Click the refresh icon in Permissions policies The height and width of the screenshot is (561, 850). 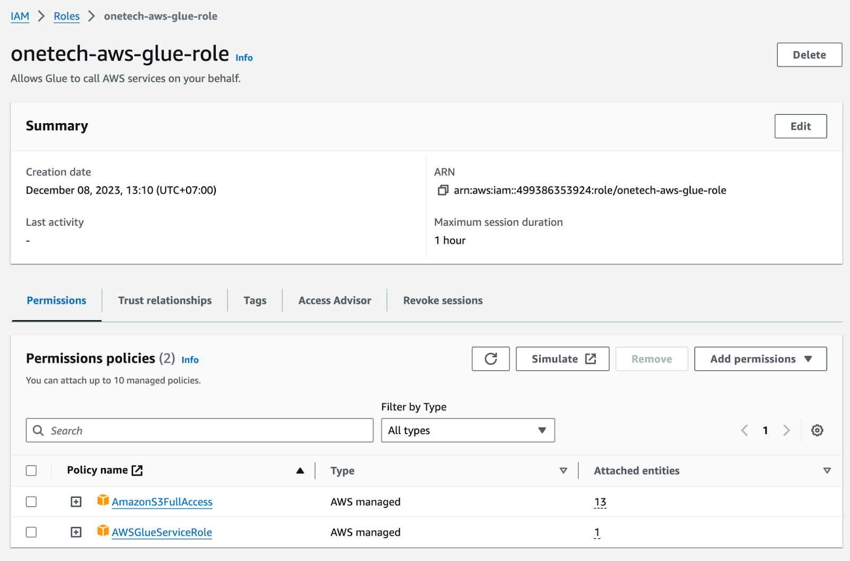coord(490,359)
